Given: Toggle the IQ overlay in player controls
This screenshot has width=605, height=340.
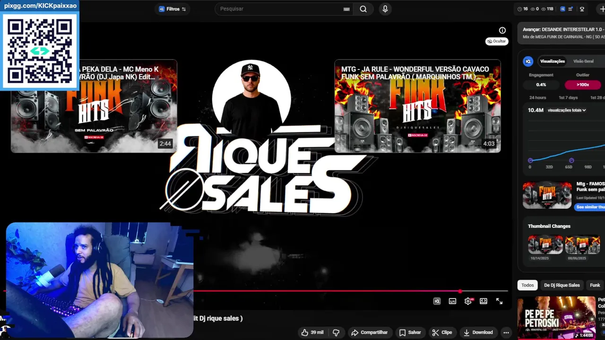Looking at the screenshot, I should (437, 301).
